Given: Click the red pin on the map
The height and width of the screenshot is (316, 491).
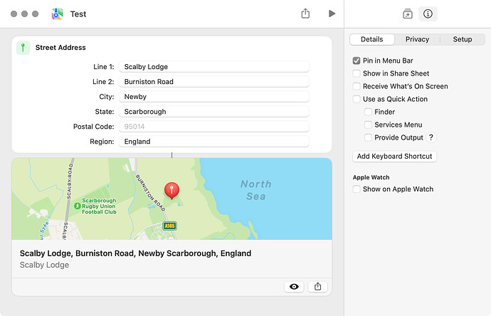Looking at the screenshot, I should (x=171, y=191).
